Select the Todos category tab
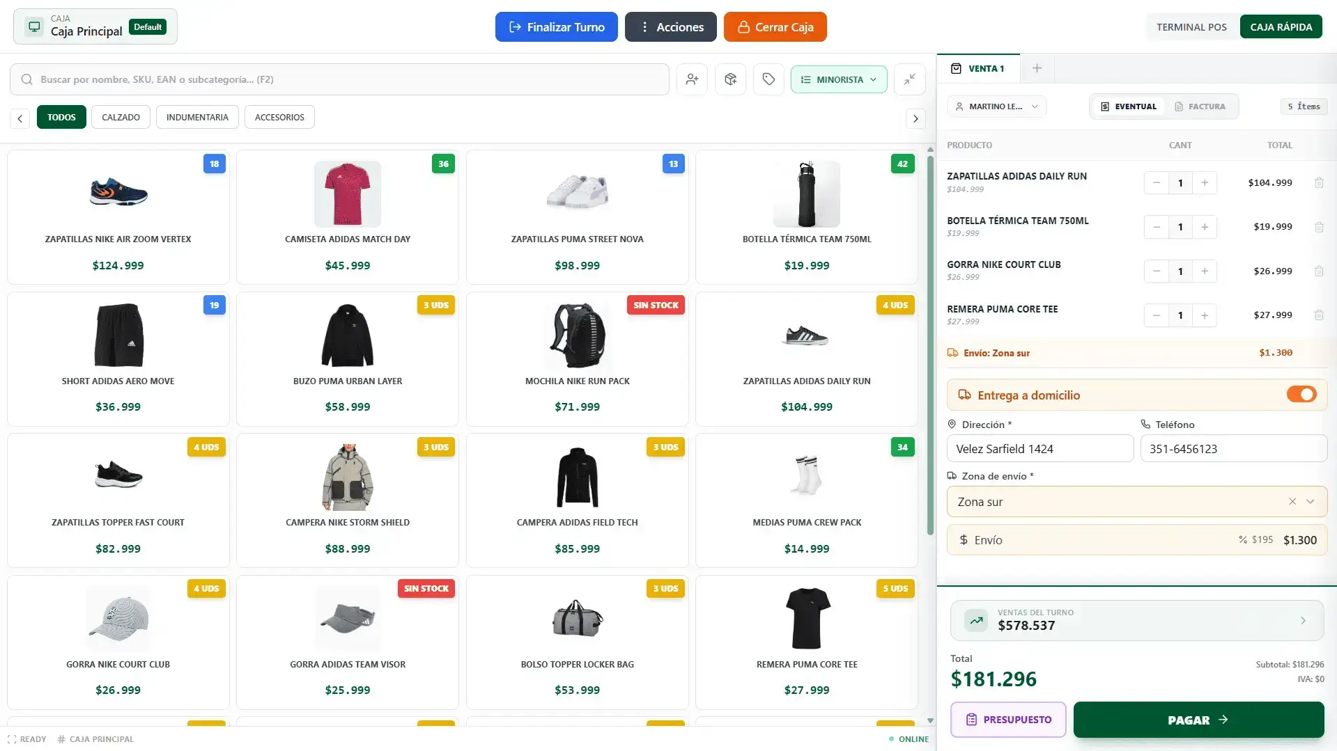This screenshot has height=751, width=1337. (61, 117)
